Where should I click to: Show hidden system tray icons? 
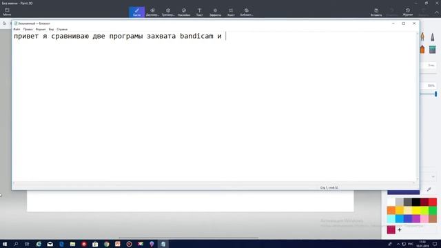point(398,244)
